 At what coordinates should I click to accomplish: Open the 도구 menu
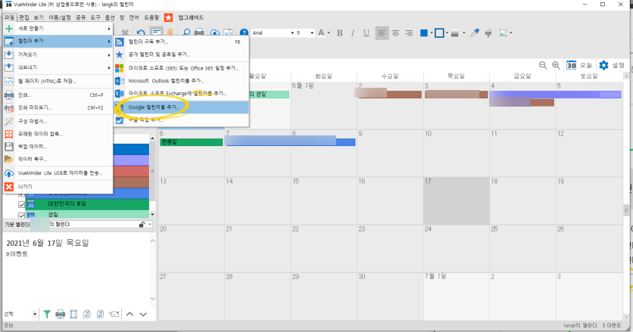pos(95,17)
